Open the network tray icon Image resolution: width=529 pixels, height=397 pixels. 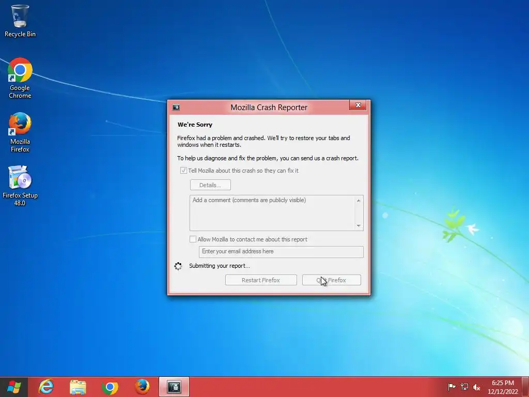pos(464,387)
